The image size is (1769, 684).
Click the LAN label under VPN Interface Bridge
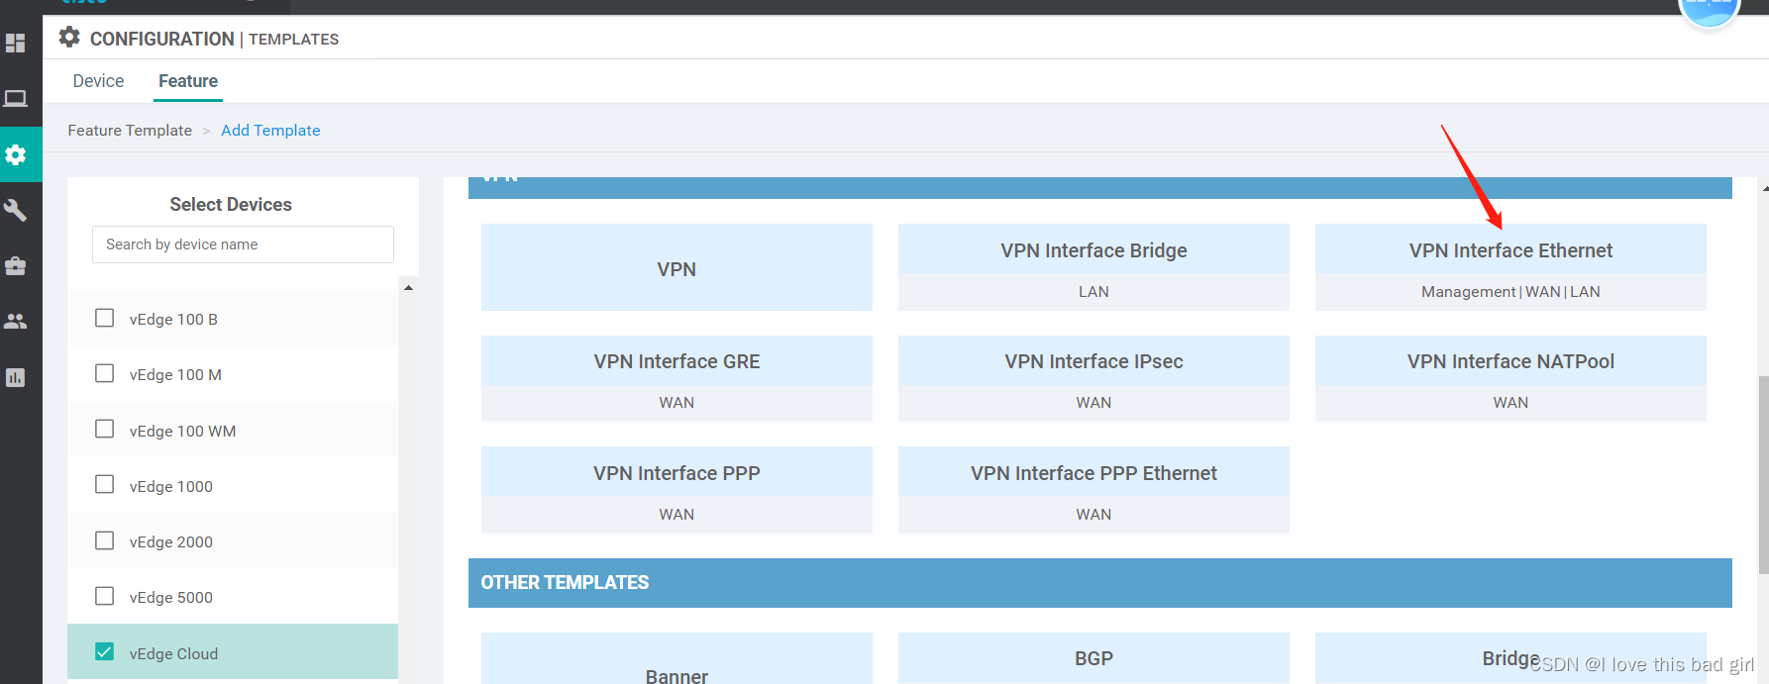(1093, 292)
